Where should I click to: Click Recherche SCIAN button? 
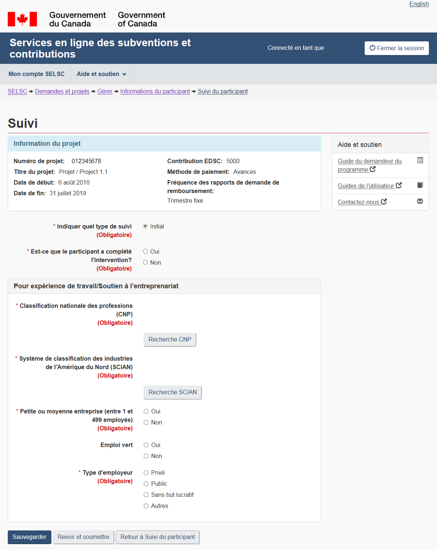[x=173, y=392]
